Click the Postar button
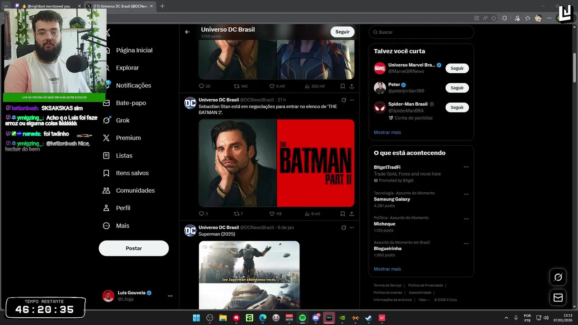This screenshot has width=578, height=325. click(134, 248)
